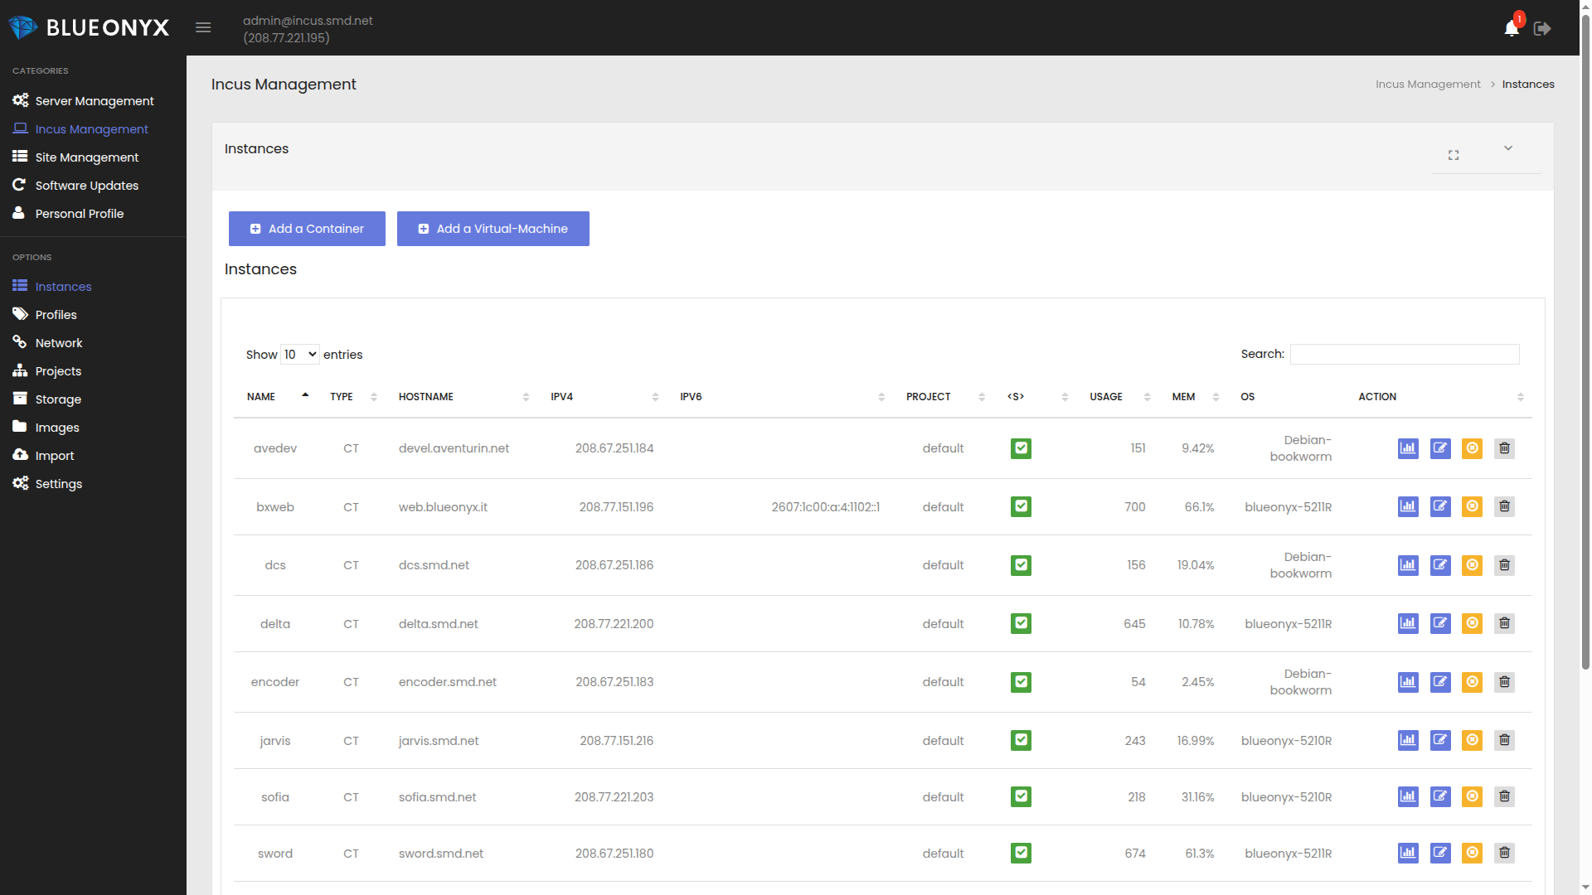This screenshot has height=895, width=1592.
Task: Delete the delta instance
Action: (x=1504, y=623)
